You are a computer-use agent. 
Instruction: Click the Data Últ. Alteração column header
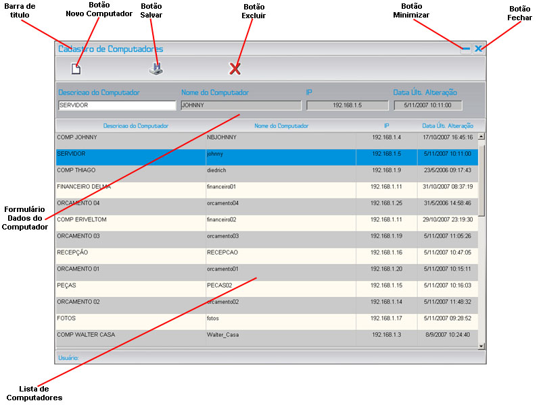(x=447, y=126)
